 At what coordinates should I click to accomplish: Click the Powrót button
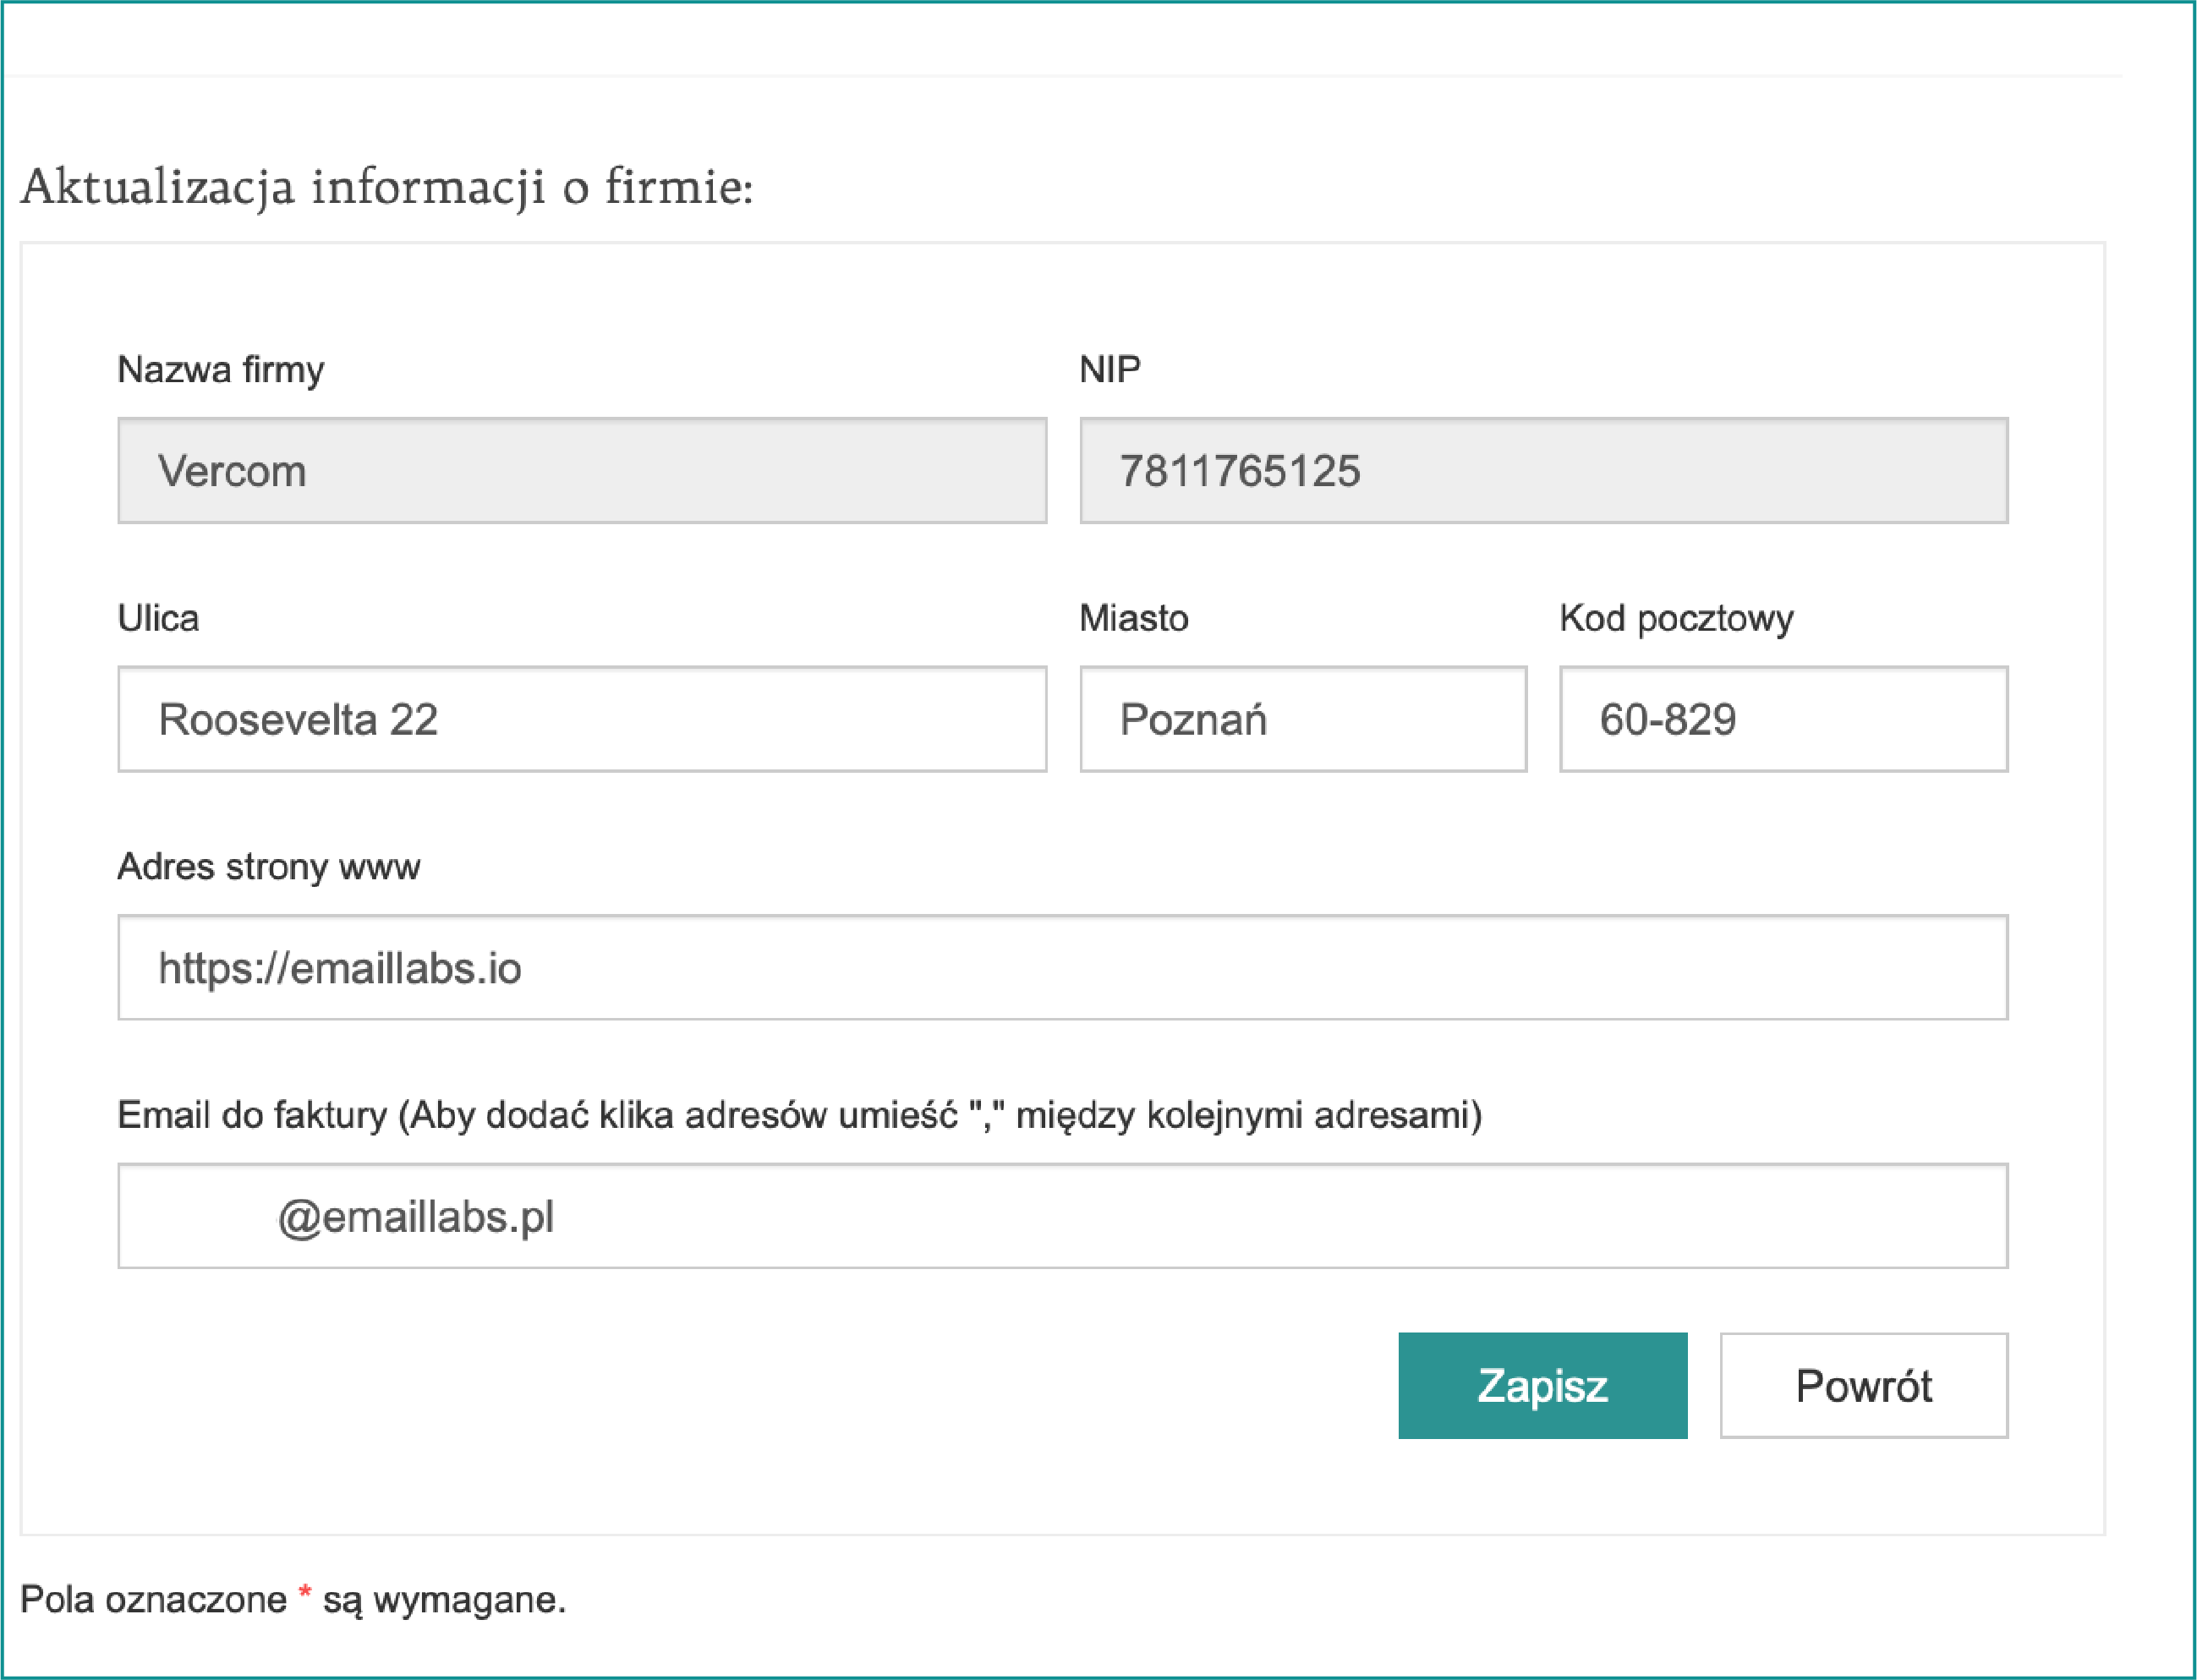tap(1863, 1386)
